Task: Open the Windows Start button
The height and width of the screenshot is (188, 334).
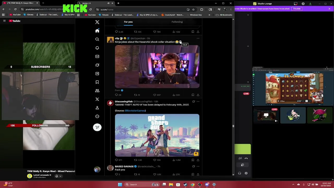Action: pyautogui.click(x=120, y=185)
